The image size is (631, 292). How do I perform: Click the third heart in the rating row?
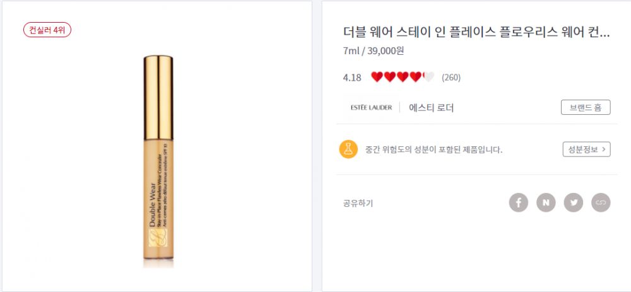click(x=403, y=78)
